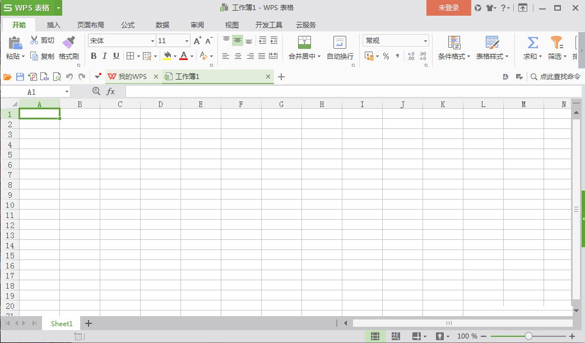The width and height of the screenshot is (585, 343).
Task: Click the Filter funnel icon
Action: (x=556, y=43)
